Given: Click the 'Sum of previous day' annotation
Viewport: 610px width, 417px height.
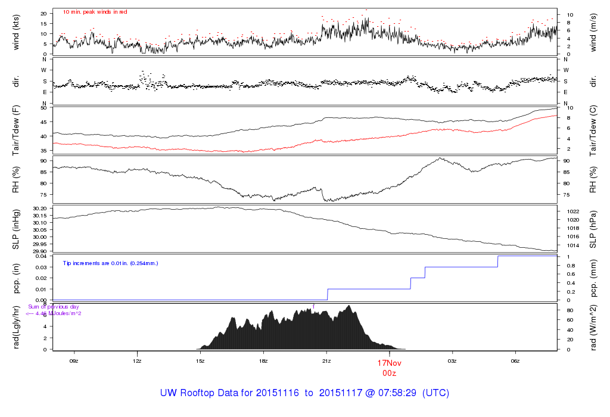Looking at the screenshot, I should pos(53,307).
